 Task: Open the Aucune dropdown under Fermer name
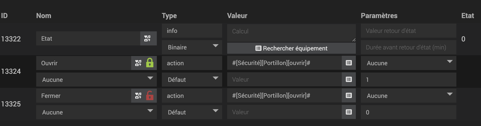pyautogui.click(x=96, y=112)
